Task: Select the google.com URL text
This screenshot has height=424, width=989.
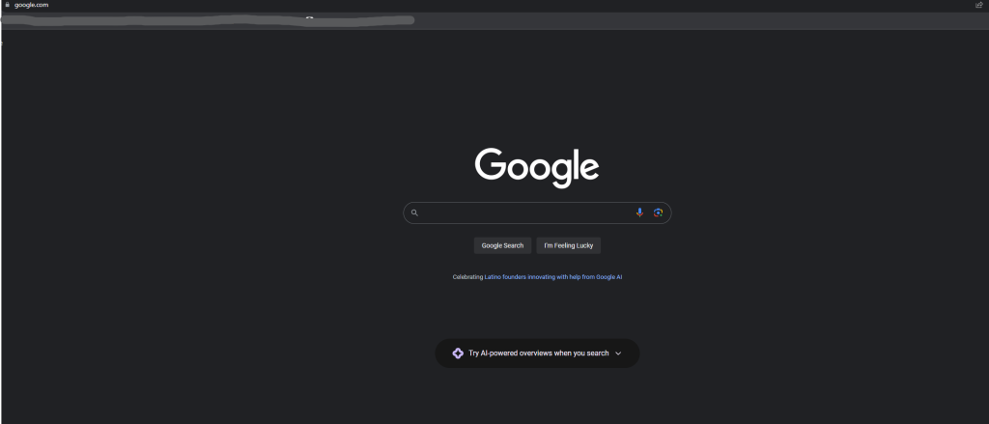Action: coord(32,5)
